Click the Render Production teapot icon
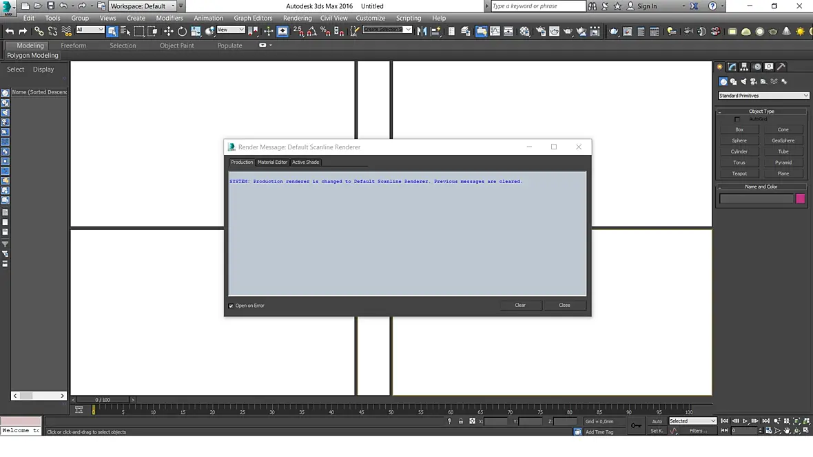This screenshot has height=457, width=813. 568,32
